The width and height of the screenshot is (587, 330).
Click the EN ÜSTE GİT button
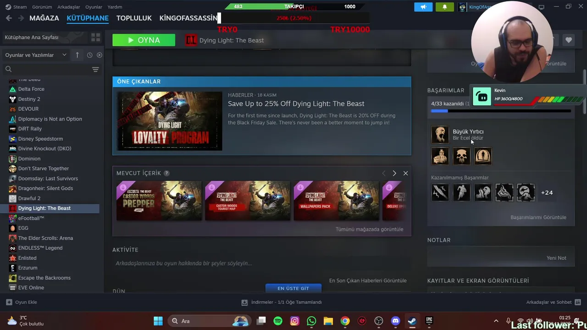293,288
